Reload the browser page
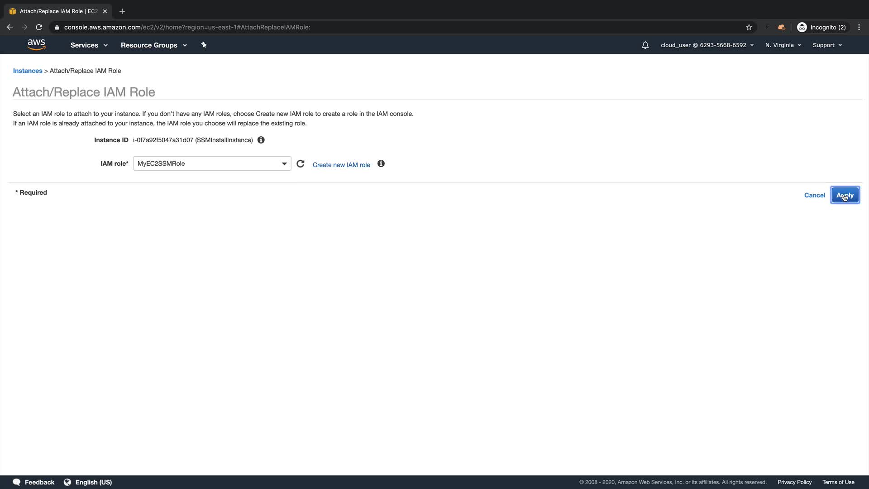The width and height of the screenshot is (869, 489). (39, 27)
